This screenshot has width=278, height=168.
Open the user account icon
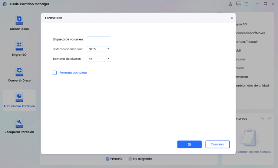(x=230, y=4)
